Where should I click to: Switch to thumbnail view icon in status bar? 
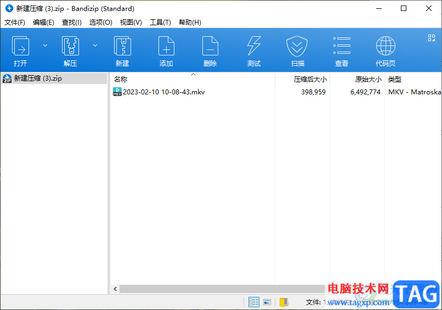tap(267, 302)
